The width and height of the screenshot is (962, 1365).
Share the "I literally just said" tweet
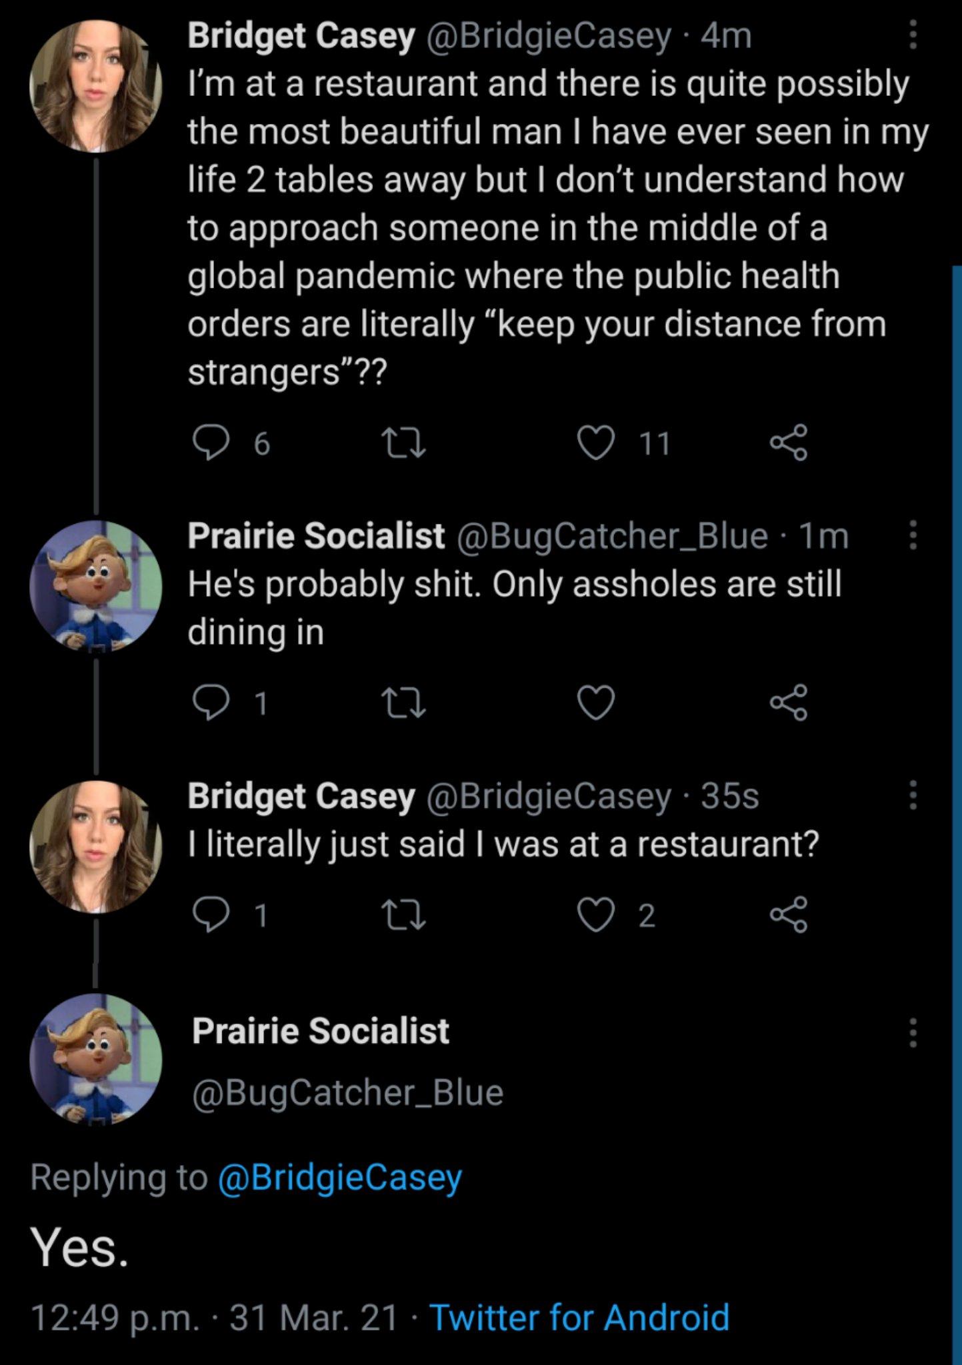point(789,914)
